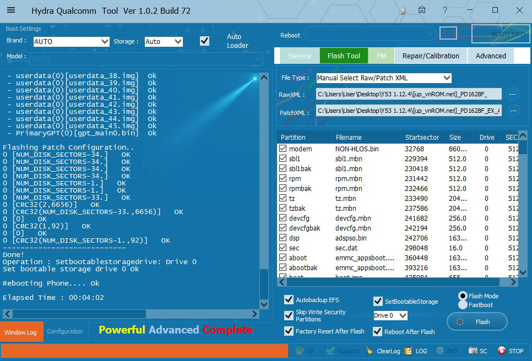Open the Advanced tab
The image size is (532, 361).
491,56
